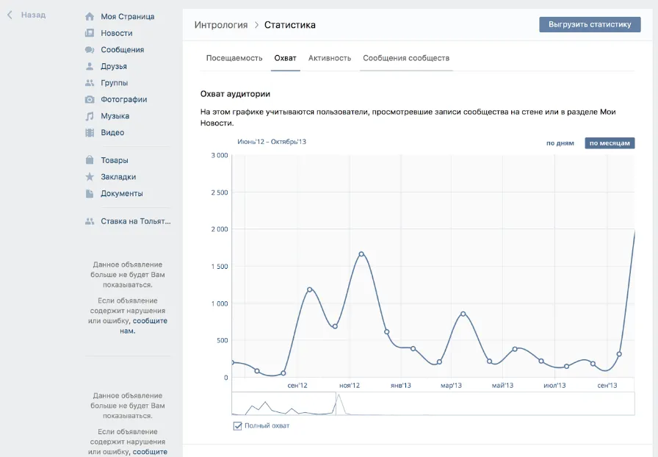Click the chart data point peaking near 1 700
The height and width of the screenshot is (457, 658).
pyautogui.click(x=361, y=254)
